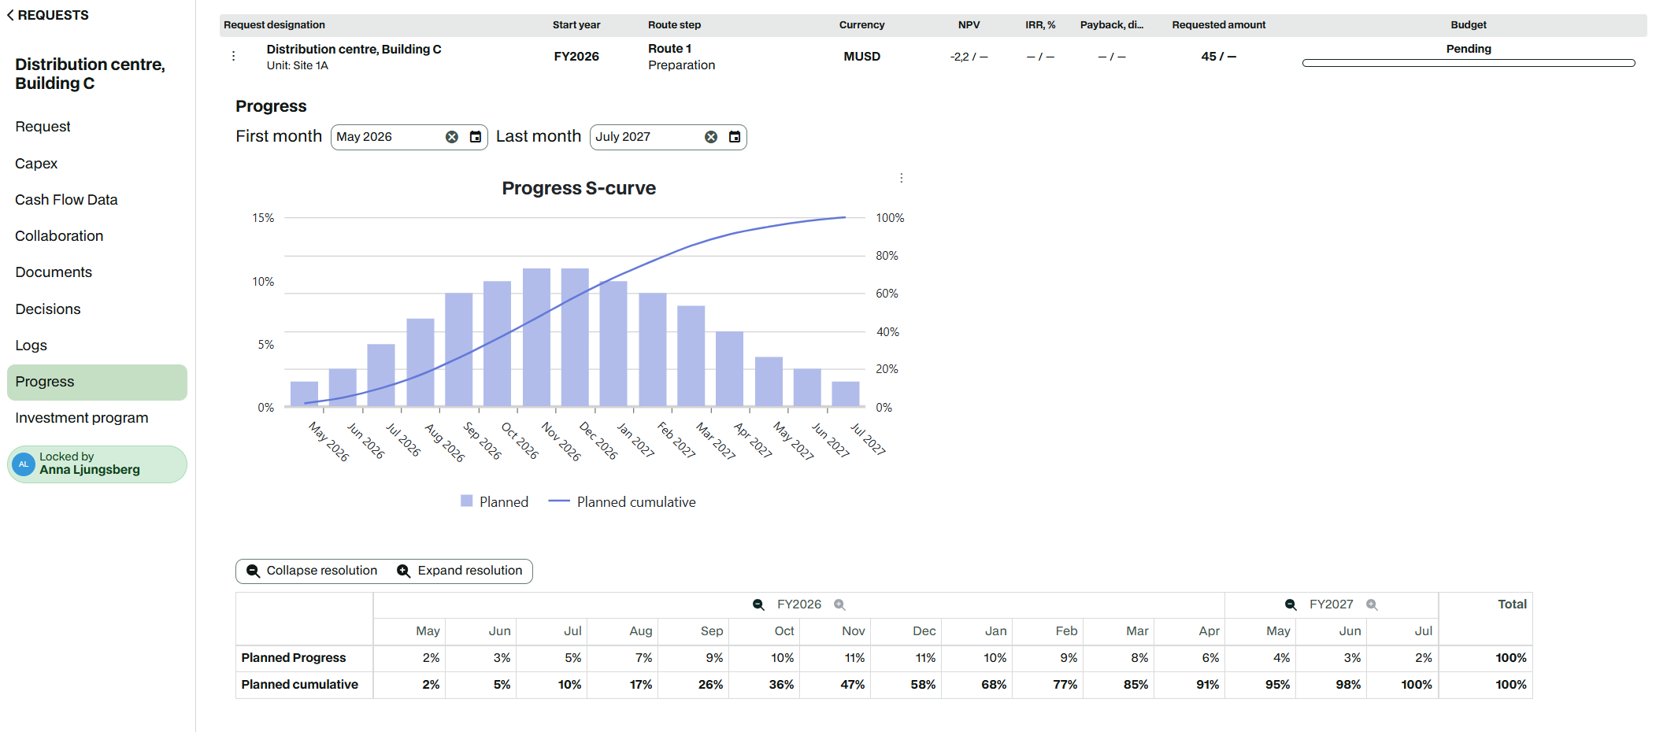Click the Total column header in table
Viewport: 1667px width, 732px height.
(x=1512, y=604)
